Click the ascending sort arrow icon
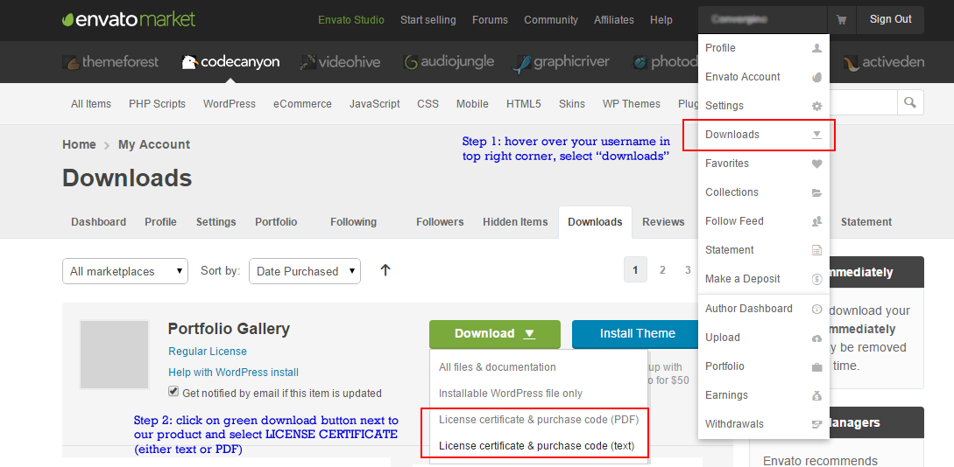954x467 pixels. 385,270
